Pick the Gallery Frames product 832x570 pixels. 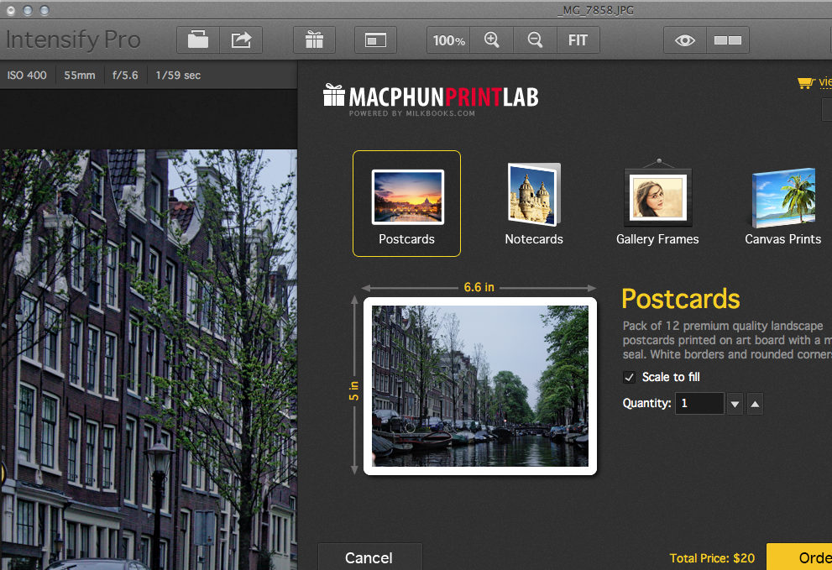pos(657,203)
